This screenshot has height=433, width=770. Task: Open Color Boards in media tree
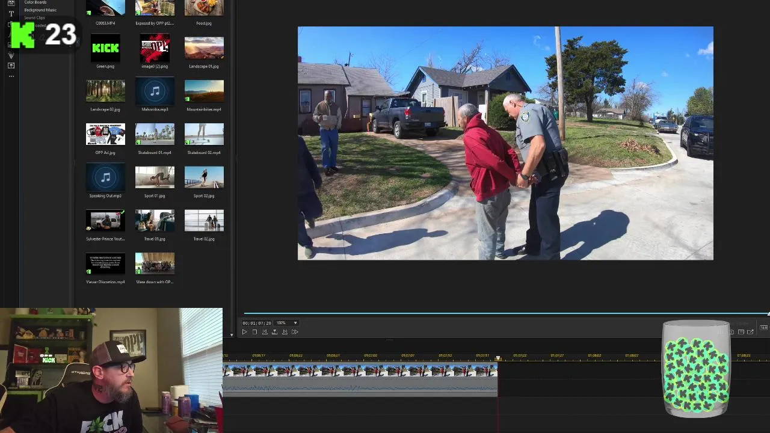point(35,2)
